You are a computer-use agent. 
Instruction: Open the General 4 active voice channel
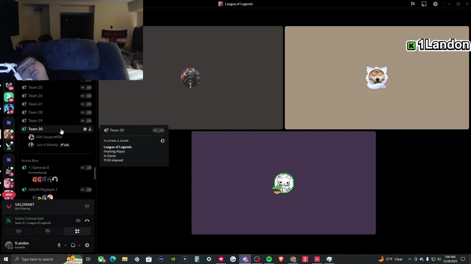tap(56, 168)
